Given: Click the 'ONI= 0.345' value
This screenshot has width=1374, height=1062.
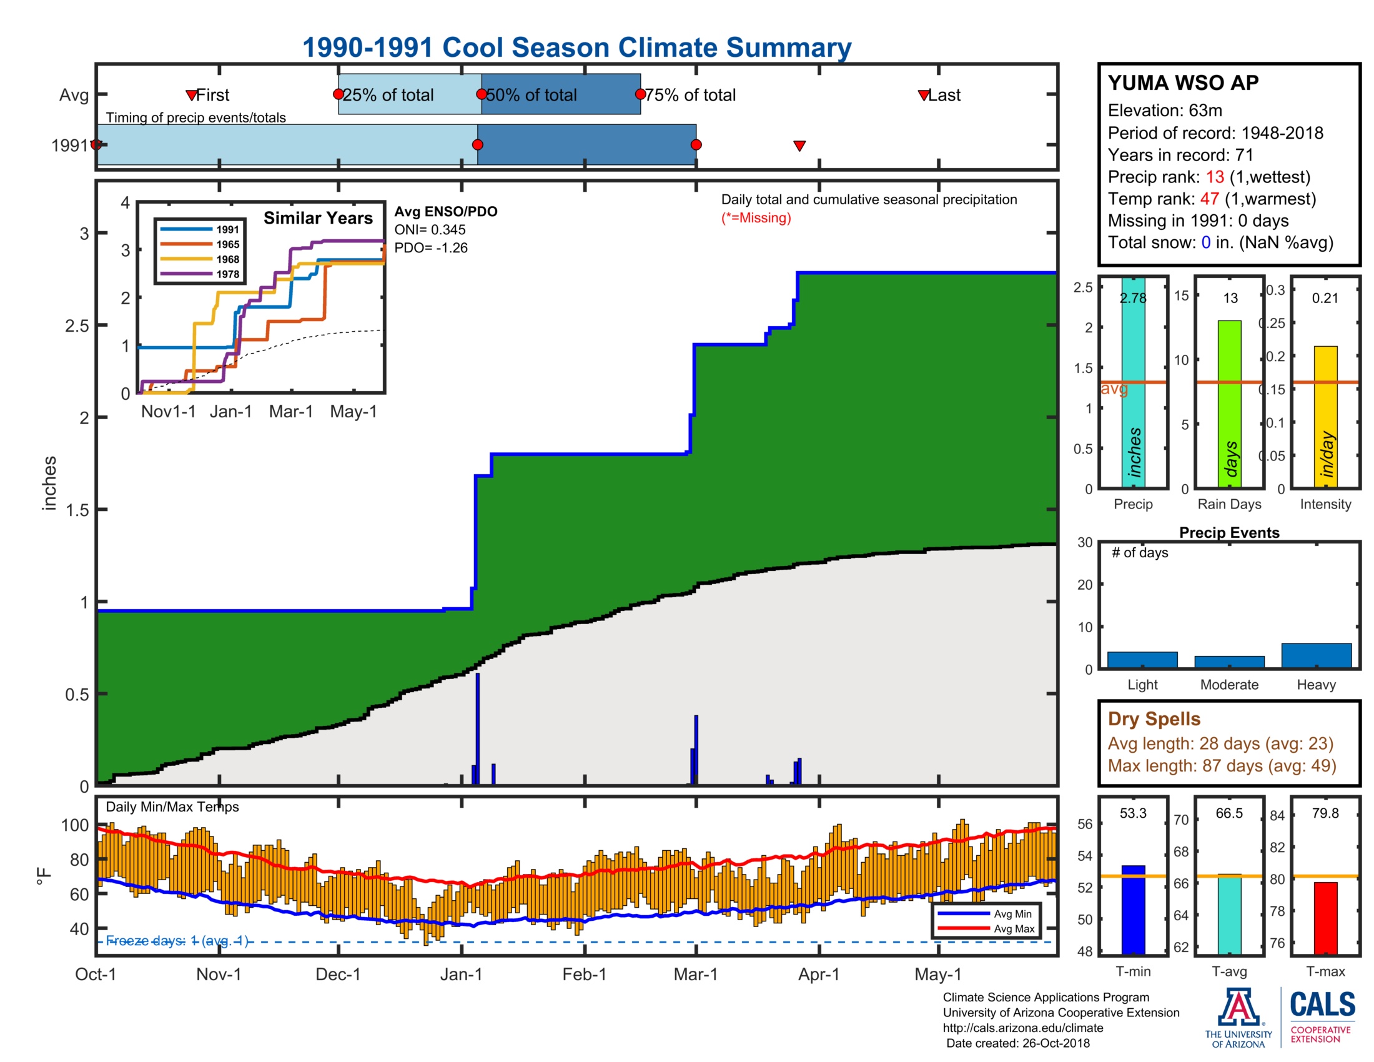Looking at the screenshot, I should coord(430,230).
